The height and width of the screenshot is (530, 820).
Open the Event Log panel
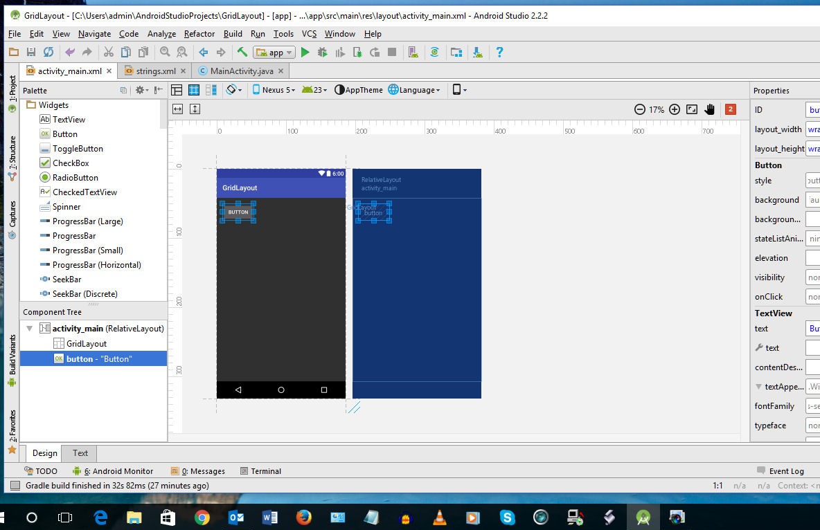click(786, 470)
